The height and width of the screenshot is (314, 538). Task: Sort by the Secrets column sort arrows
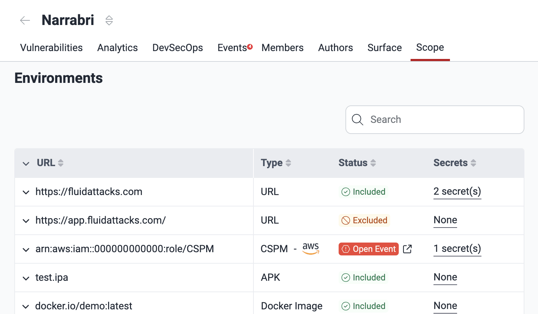[x=474, y=163]
